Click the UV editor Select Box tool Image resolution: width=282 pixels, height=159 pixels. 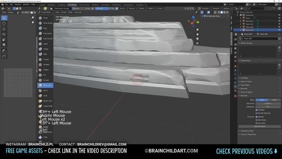coord(4,18)
